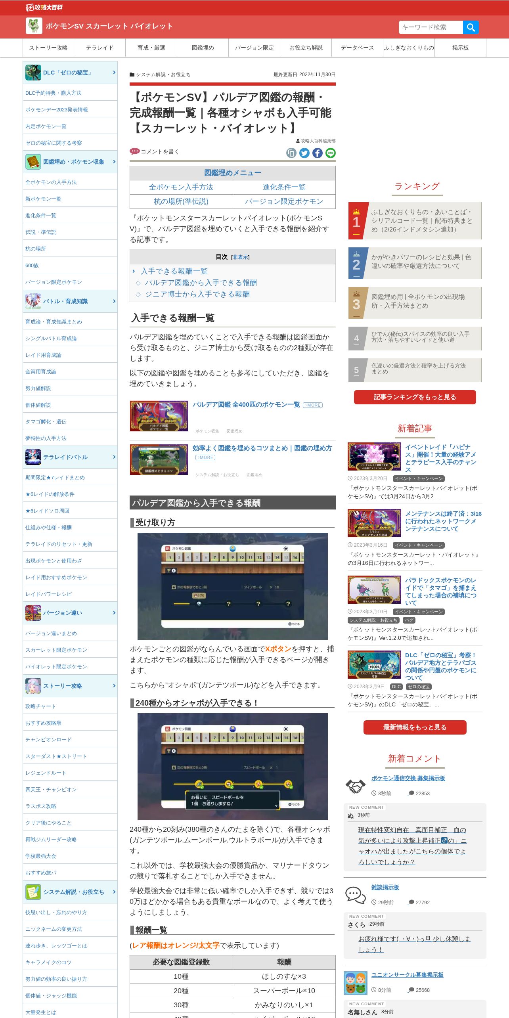509x1018 pixels.
Task: Open the 掲示板 nav tab
Action: 461,48
